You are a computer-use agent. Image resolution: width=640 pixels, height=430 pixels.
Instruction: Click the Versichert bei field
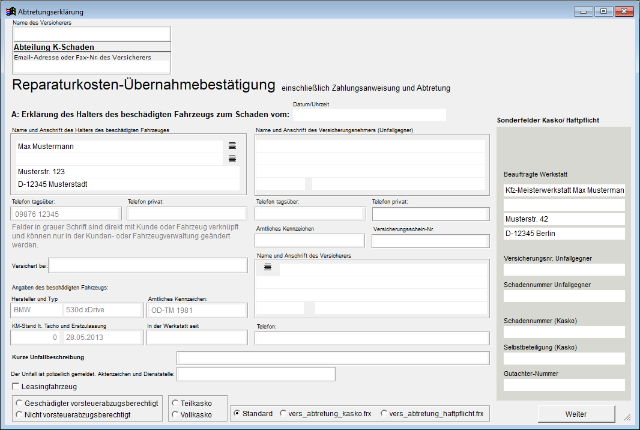[148, 265]
